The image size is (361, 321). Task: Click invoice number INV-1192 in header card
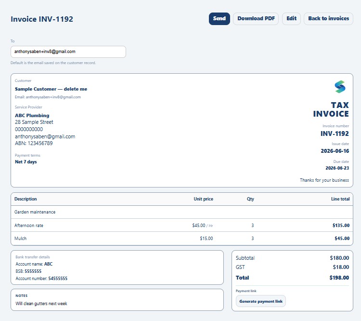click(335, 134)
